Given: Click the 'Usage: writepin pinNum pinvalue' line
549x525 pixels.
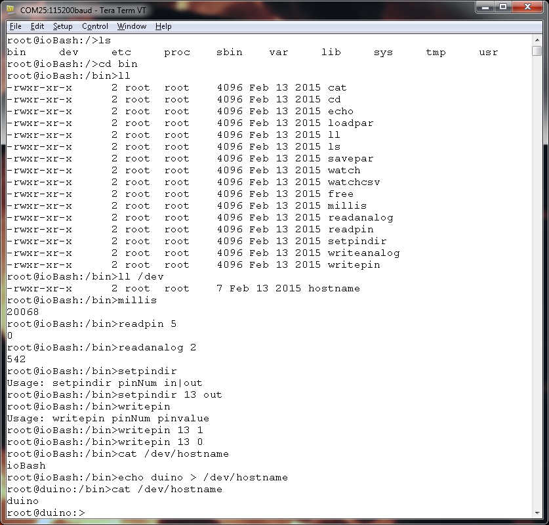Looking at the screenshot, I should pos(108,418).
